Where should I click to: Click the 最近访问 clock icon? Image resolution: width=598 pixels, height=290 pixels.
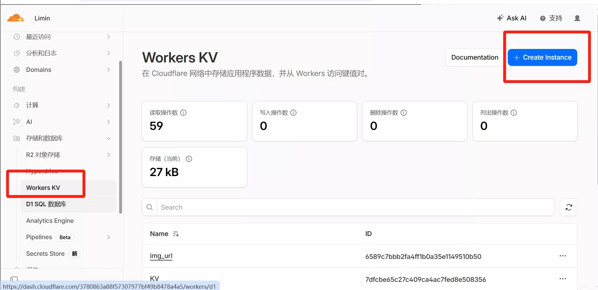[17, 37]
